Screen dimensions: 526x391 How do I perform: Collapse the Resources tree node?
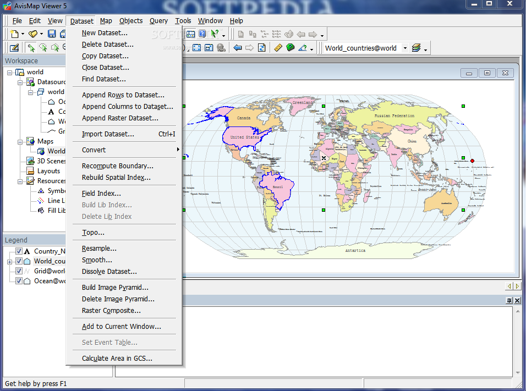(x=20, y=181)
